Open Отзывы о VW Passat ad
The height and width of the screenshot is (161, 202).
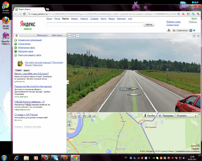[x=26, y=114]
